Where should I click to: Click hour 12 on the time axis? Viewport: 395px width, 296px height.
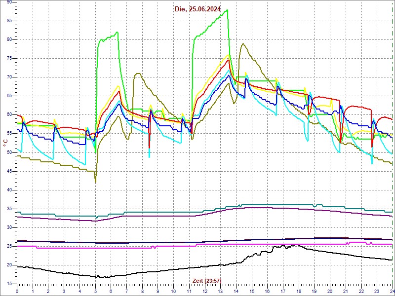[205, 292]
